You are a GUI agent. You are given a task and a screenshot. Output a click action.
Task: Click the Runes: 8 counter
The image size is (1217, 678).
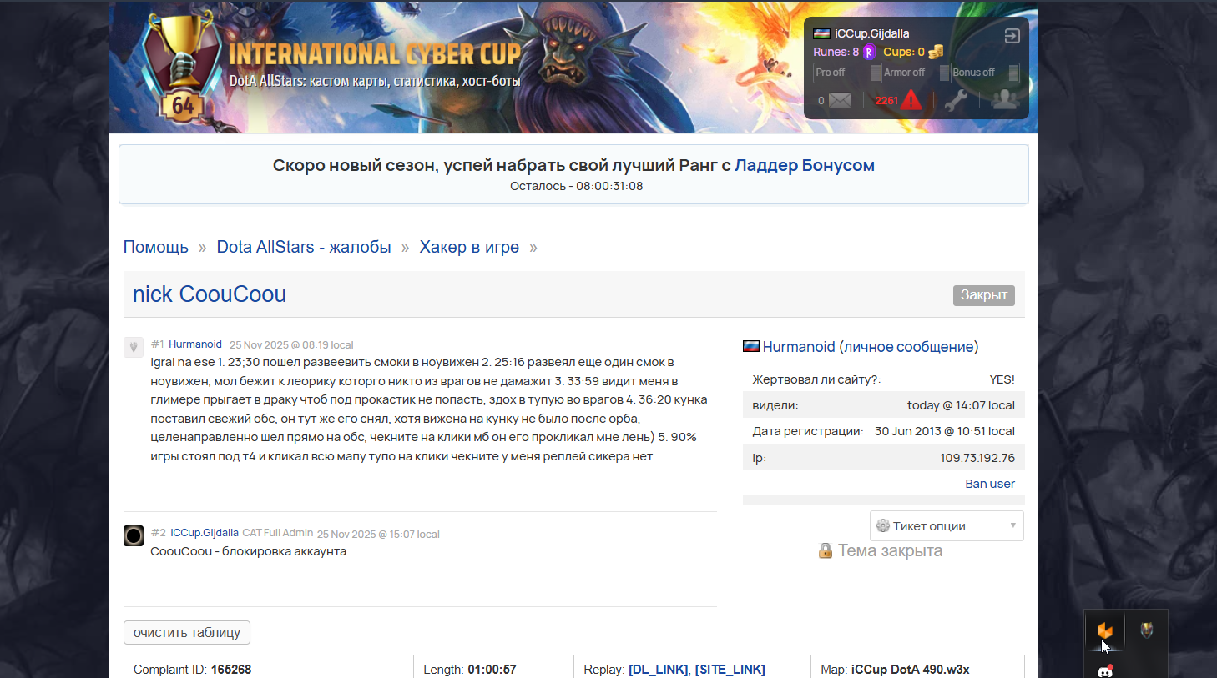point(836,52)
